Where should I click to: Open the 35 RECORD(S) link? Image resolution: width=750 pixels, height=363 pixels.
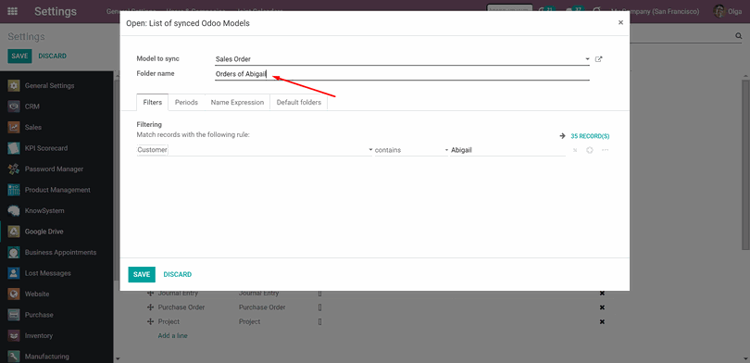coord(590,136)
